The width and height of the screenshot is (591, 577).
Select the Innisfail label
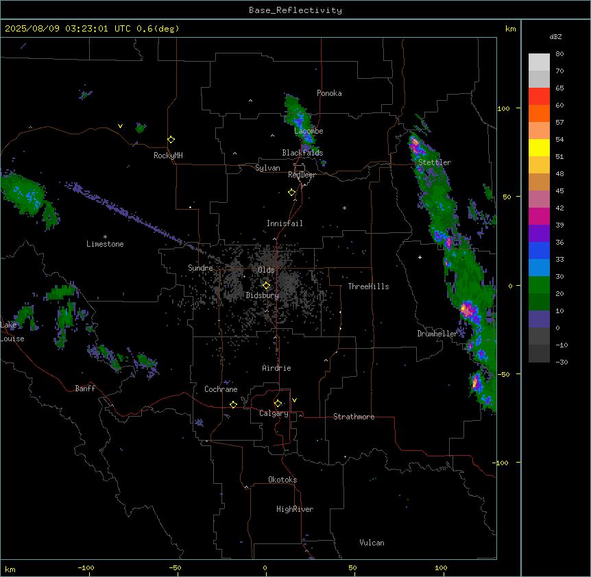(285, 223)
